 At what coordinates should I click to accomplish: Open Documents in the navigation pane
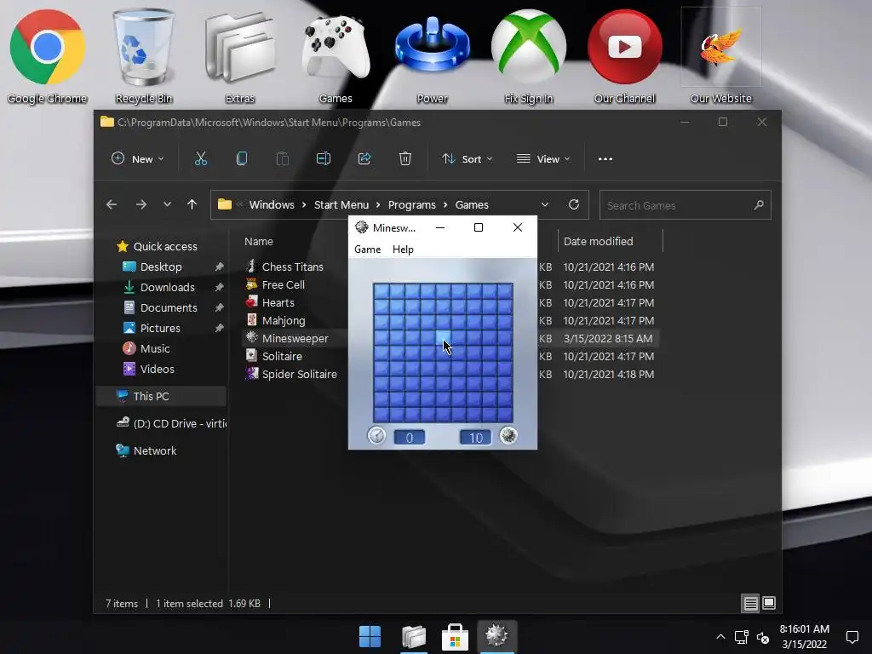[169, 307]
